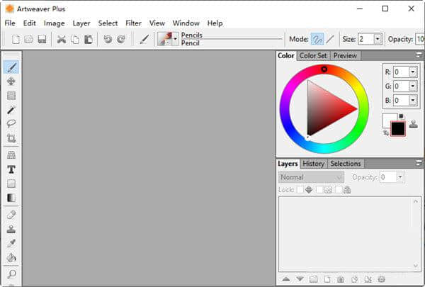This screenshot has height=287, width=425.
Task: Enable freehand stroke mode
Action: click(x=317, y=39)
